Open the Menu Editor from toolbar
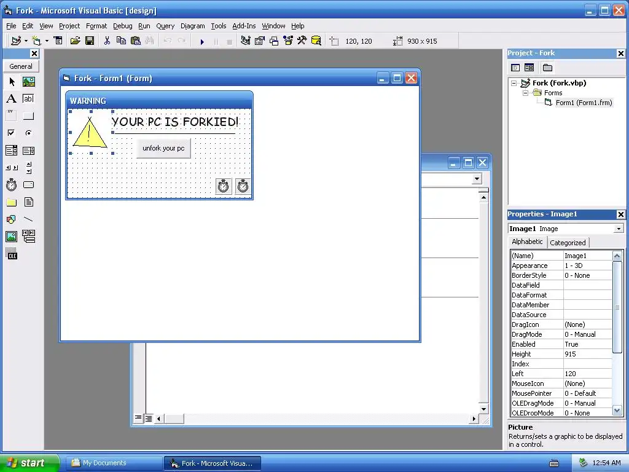This screenshot has height=472, width=629. 58,41
